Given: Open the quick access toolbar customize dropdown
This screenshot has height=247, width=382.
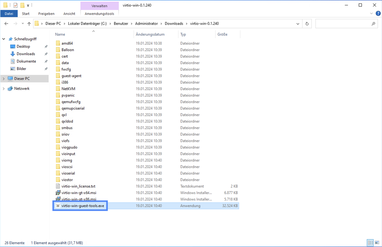Looking at the screenshot, I should pos(28,6).
